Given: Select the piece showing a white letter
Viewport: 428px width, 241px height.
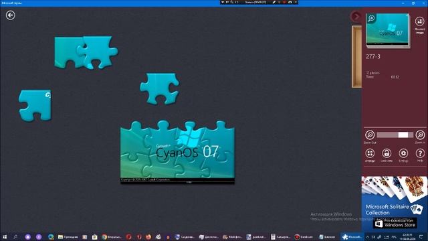Looking at the screenshot, I should [35, 105].
